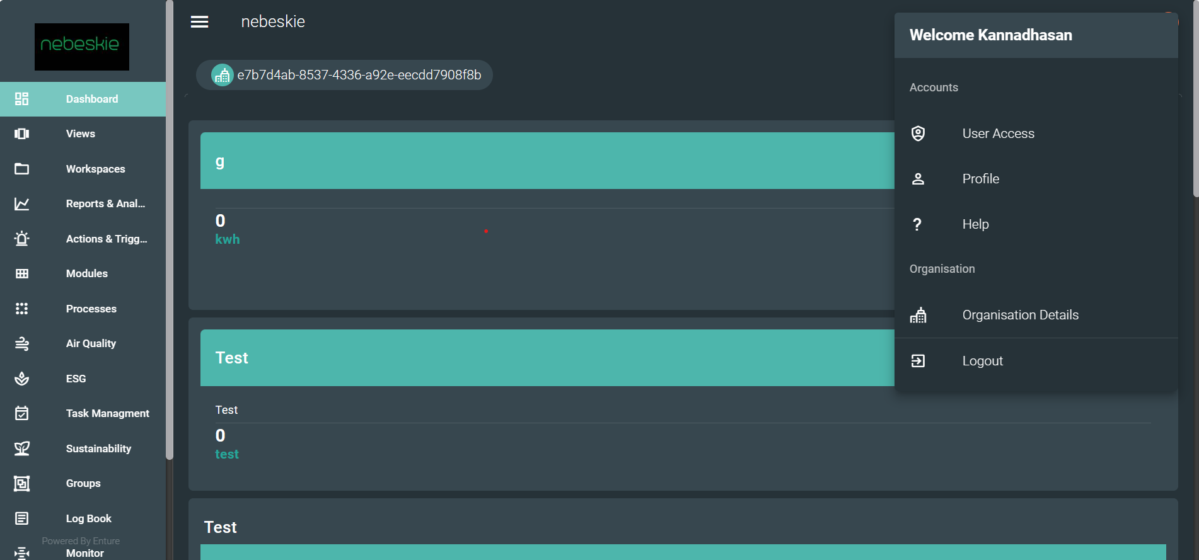The width and height of the screenshot is (1199, 560).
Task: Click the Task Managment calendar icon
Action: [x=22, y=413]
